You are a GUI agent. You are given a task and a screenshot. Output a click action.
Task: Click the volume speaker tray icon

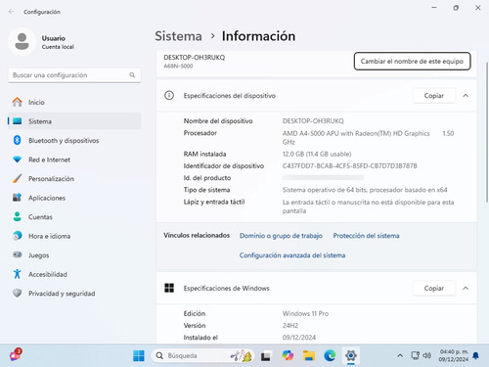(426, 355)
